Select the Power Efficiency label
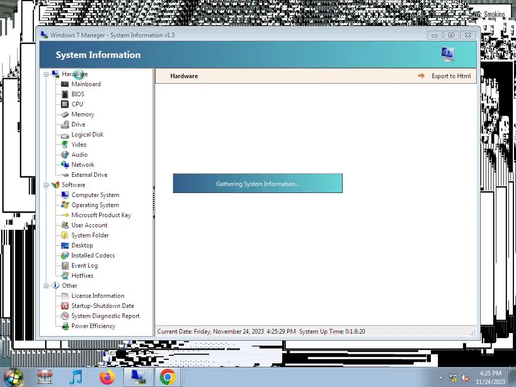 (93, 326)
